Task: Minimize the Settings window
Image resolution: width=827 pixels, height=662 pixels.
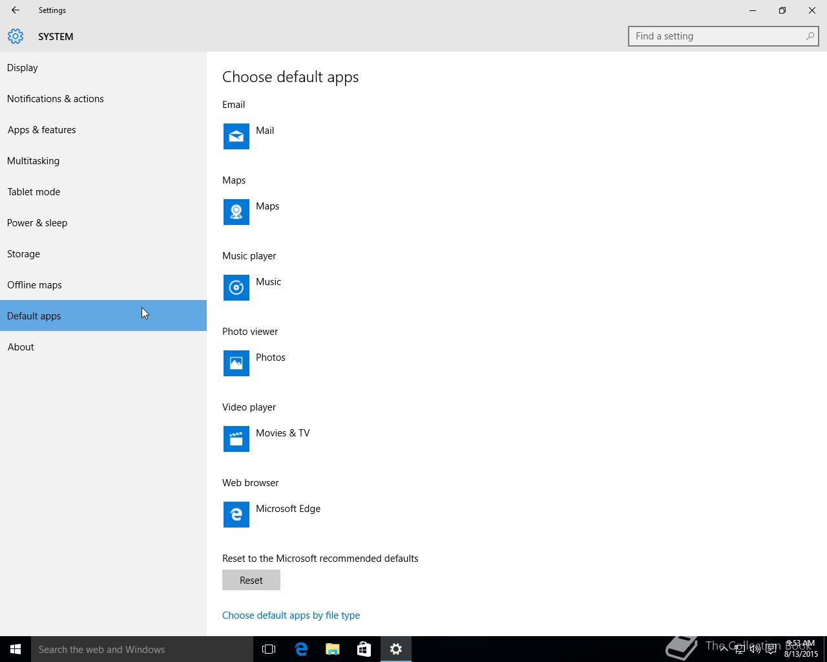Action: [x=753, y=10]
